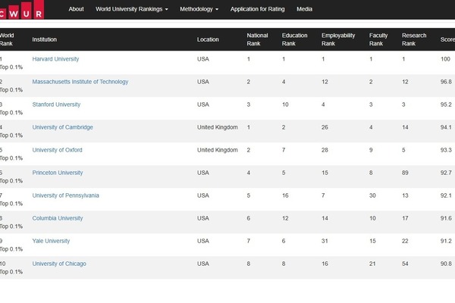Screen dimensions: 455x303
Task: Open University of Pennsylvania link
Action: 65,195
